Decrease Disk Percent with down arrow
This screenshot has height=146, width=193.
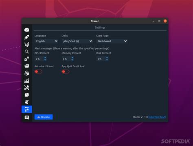tap(107, 60)
